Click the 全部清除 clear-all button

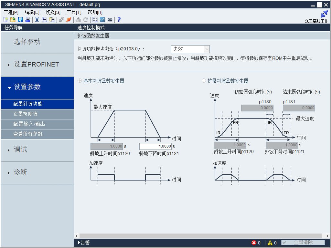point(303,243)
